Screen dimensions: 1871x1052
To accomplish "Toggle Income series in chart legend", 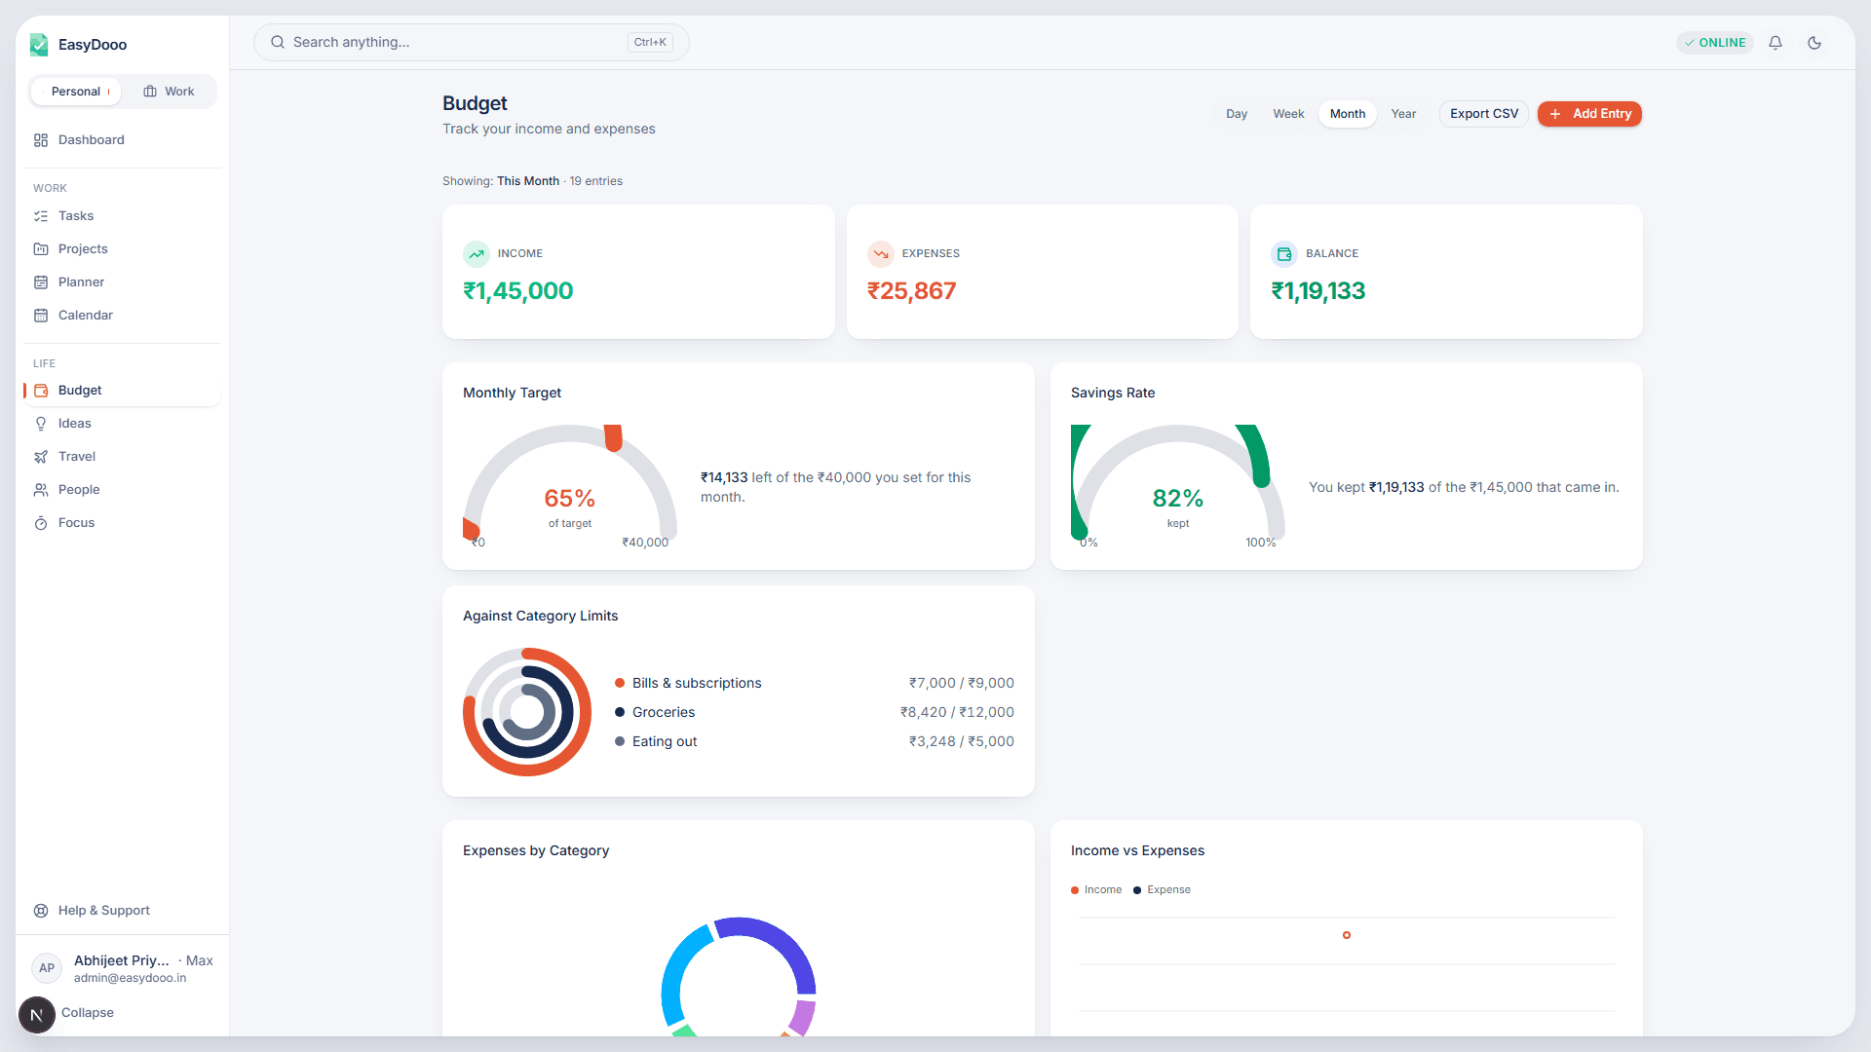I will 1096,890.
